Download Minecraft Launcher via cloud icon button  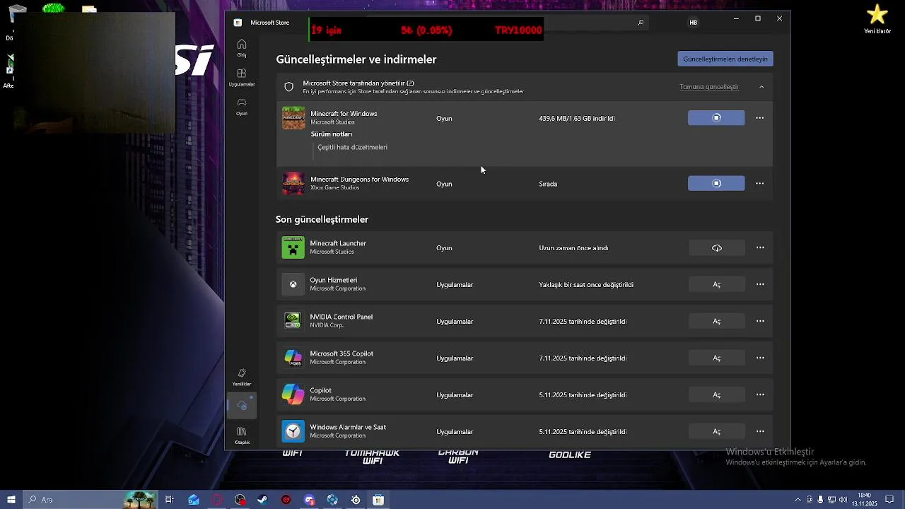click(716, 248)
